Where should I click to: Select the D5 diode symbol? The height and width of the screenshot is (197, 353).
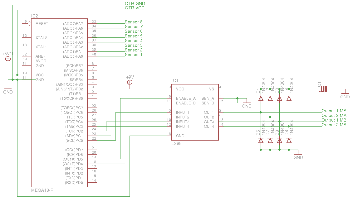point(261,141)
